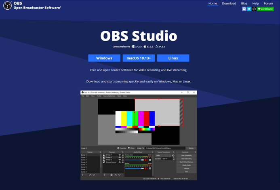Click the Desktop Audio volume slider
This screenshot has height=190, width=280.
click(x=135, y=160)
